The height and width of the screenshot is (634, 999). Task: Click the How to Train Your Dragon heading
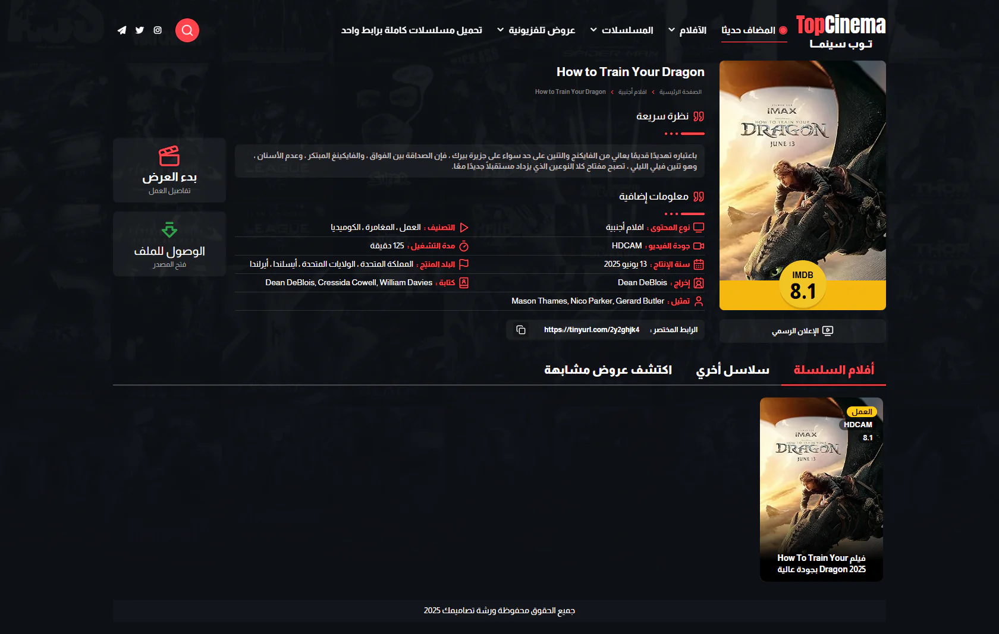[630, 72]
